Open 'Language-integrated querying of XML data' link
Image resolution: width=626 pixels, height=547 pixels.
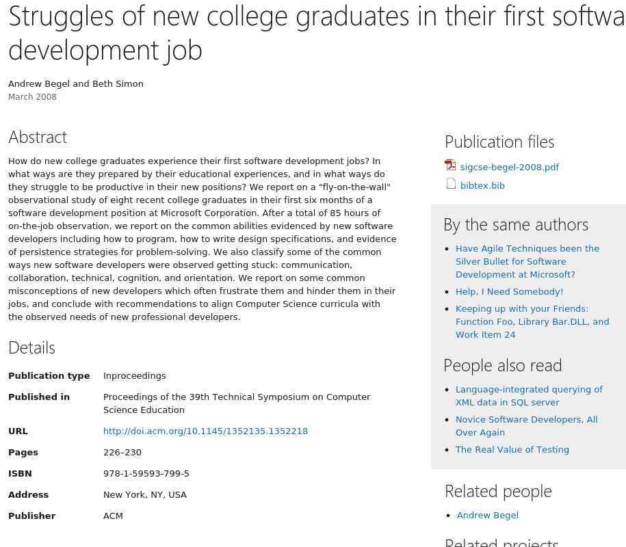pos(529,396)
